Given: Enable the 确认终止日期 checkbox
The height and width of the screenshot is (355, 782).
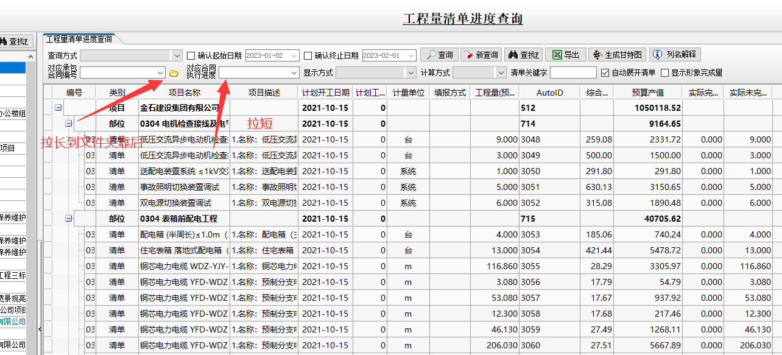Looking at the screenshot, I should [x=308, y=55].
